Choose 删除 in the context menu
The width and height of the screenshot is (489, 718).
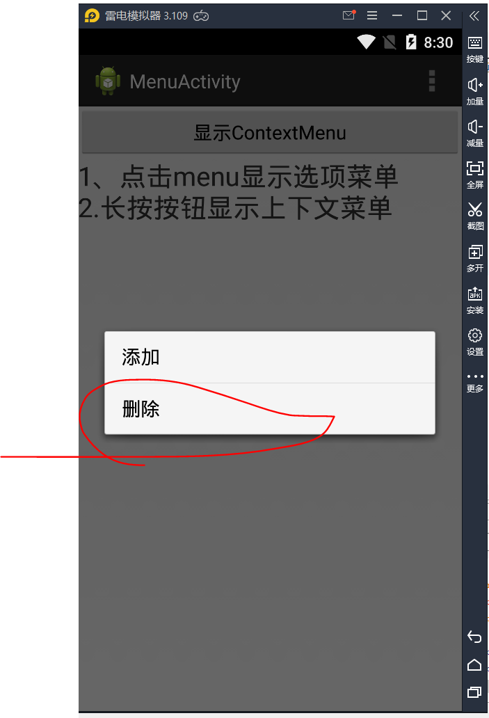[x=270, y=408]
